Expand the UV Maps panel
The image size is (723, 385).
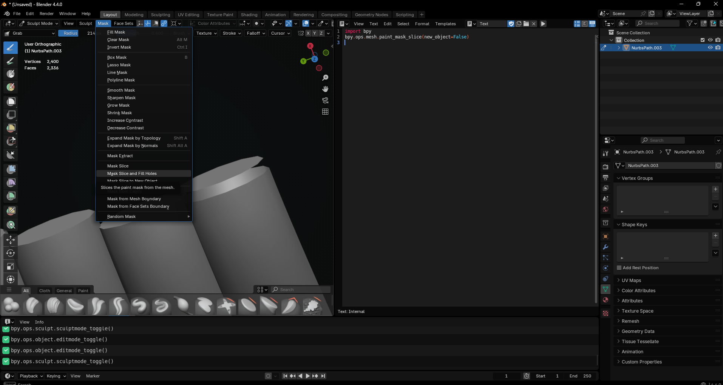coord(667,281)
